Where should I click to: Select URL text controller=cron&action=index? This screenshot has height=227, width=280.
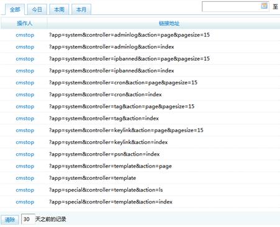(x=106, y=95)
